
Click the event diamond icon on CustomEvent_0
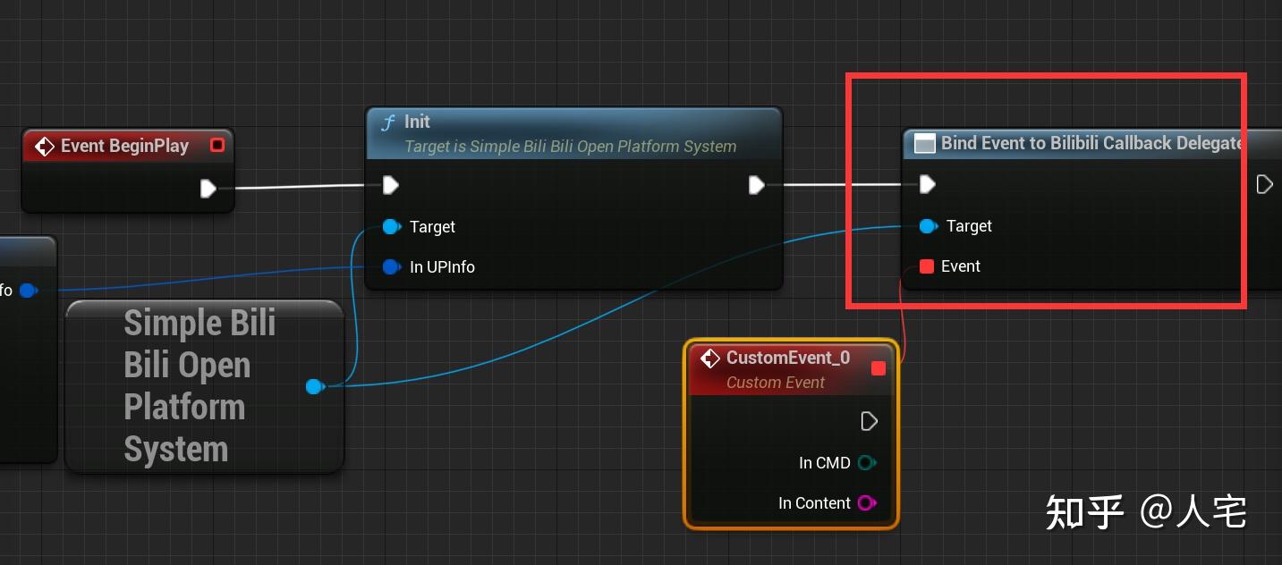click(x=710, y=358)
